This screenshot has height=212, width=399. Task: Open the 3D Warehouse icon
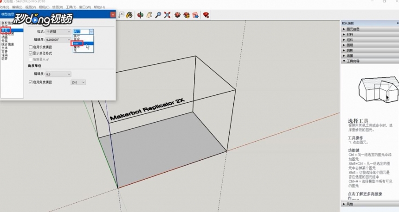[178, 15]
